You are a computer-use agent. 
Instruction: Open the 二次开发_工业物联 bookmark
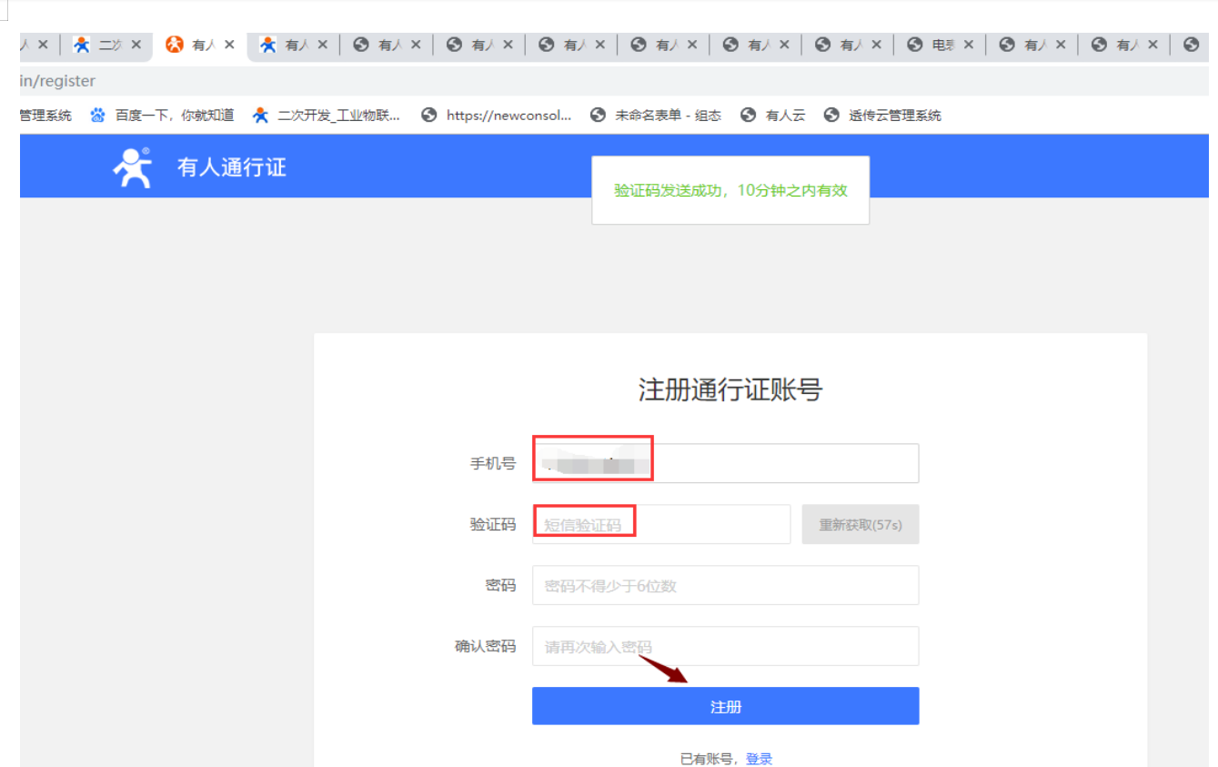[327, 116]
